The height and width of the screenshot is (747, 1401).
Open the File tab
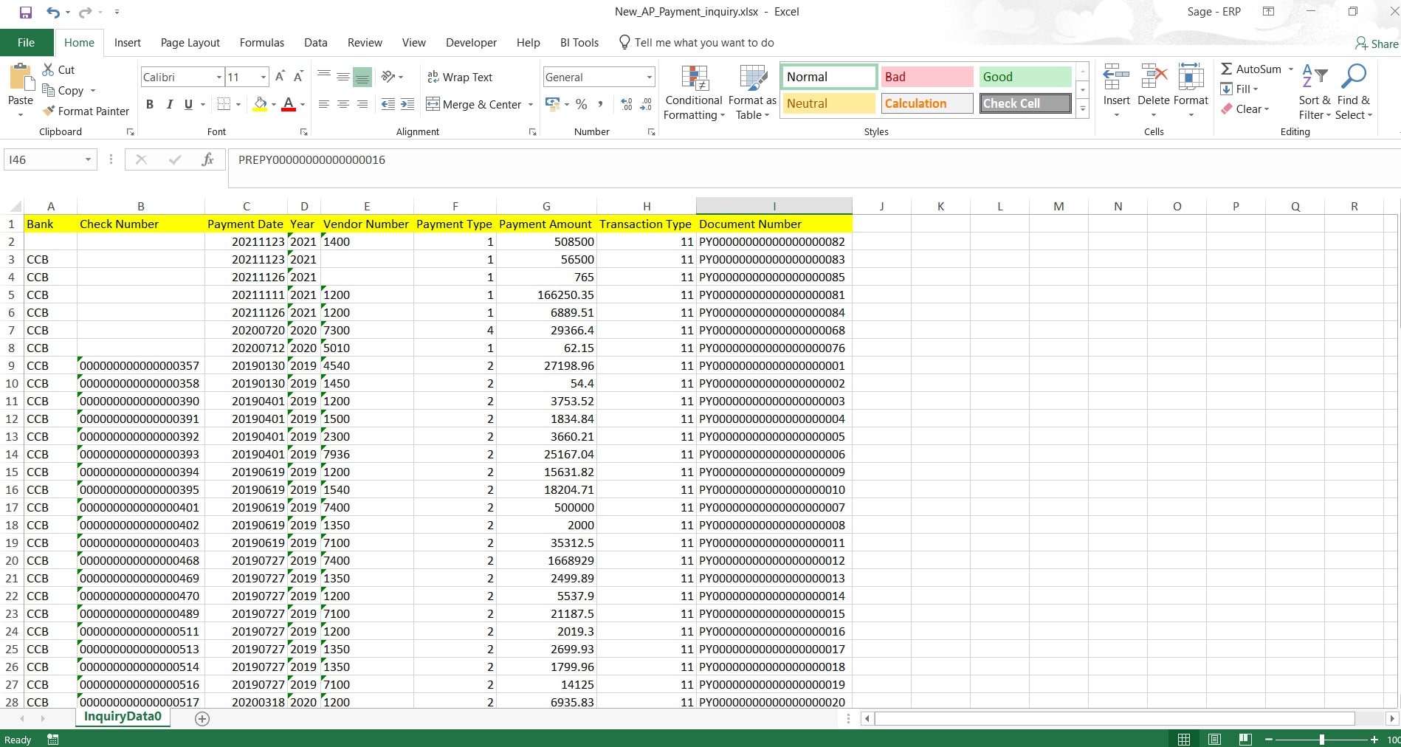click(26, 42)
